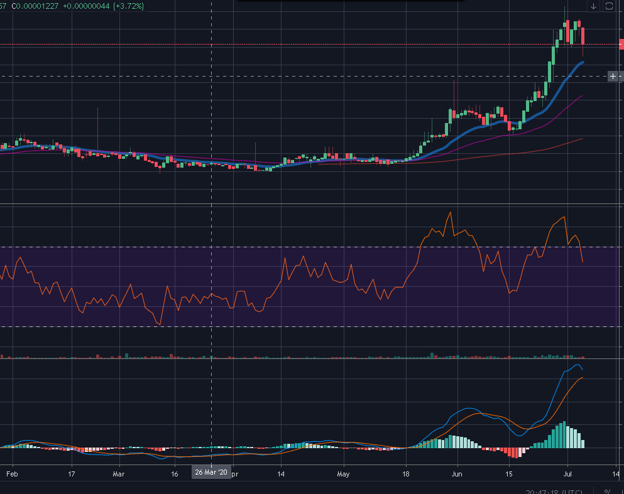The image size is (624, 494).
Task: Click the Jul label on the time axis
Action: (567, 474)
